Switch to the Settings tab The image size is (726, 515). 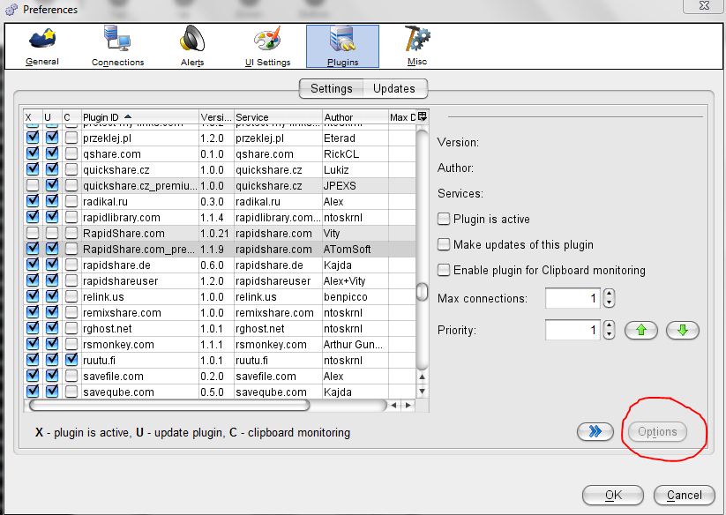[x=332, y=88]
